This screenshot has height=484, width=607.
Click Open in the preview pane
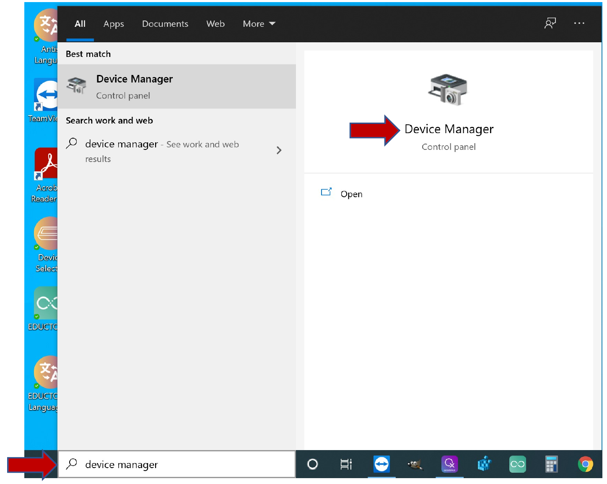(x=351, y=194)
